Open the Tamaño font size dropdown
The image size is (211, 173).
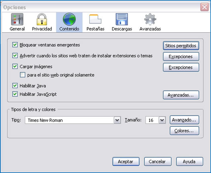(x=162, y=120)
